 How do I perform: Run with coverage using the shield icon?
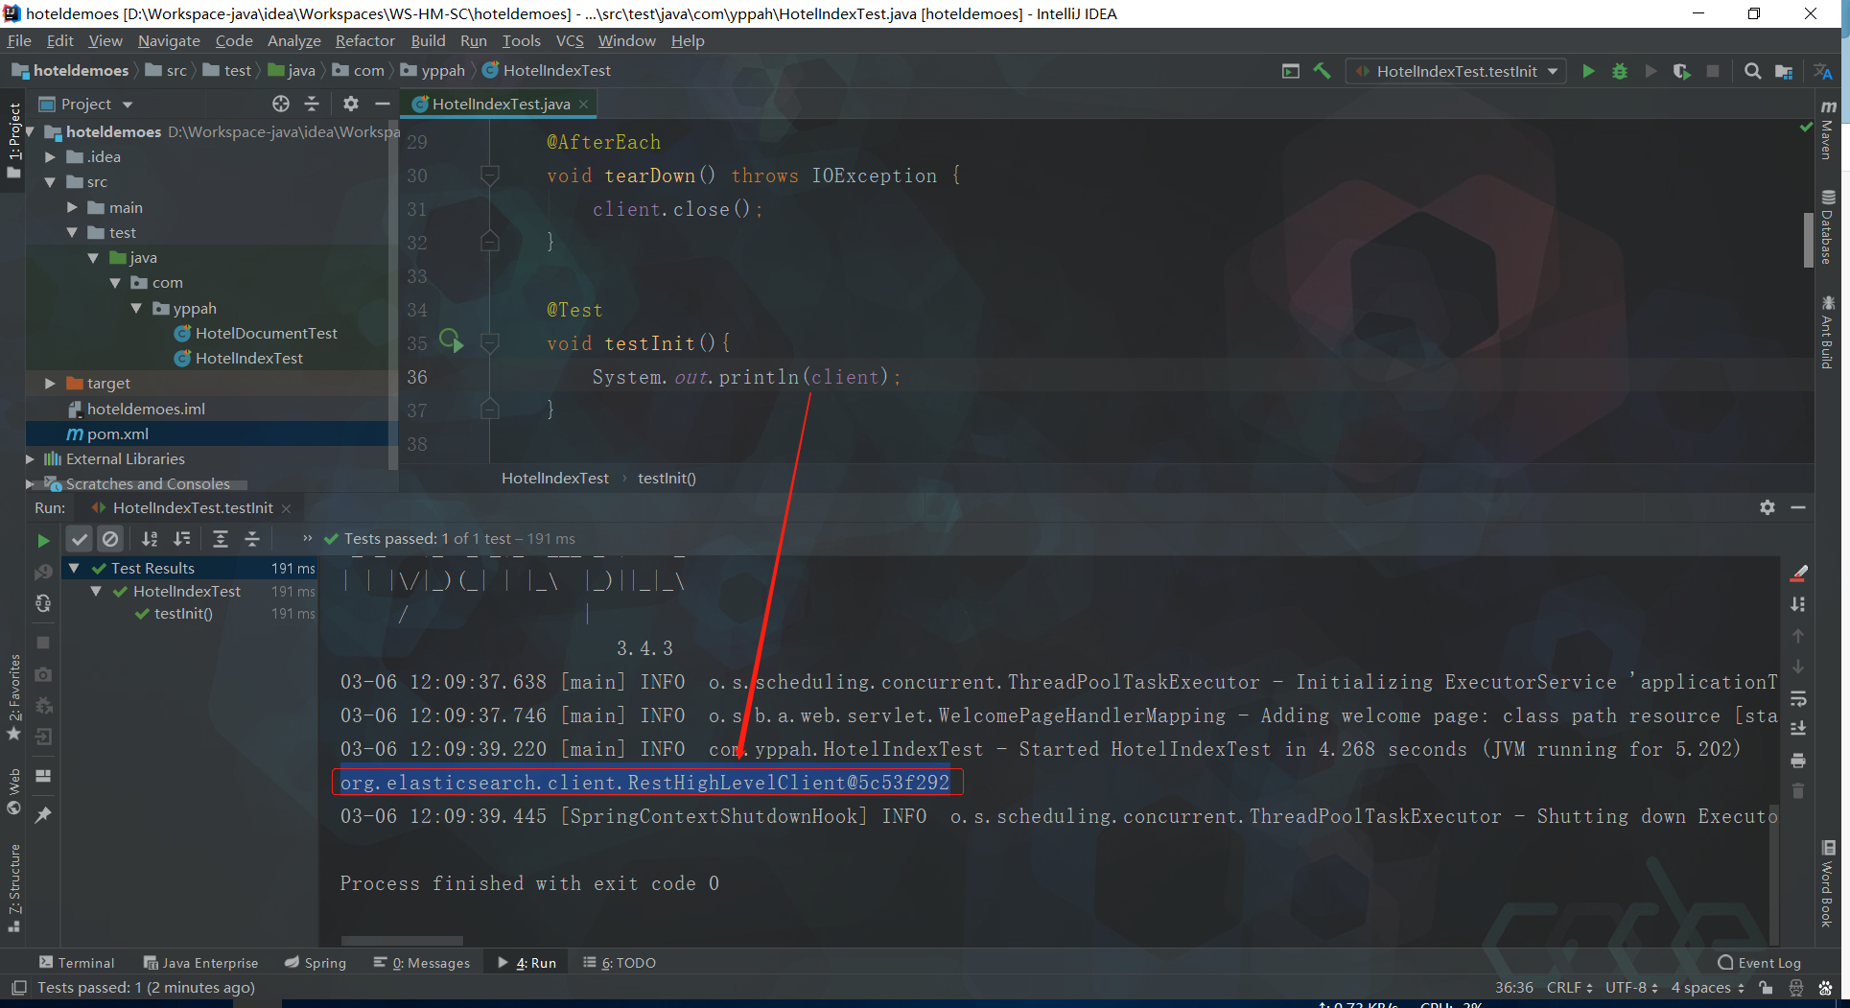[x=1681, y=71]
